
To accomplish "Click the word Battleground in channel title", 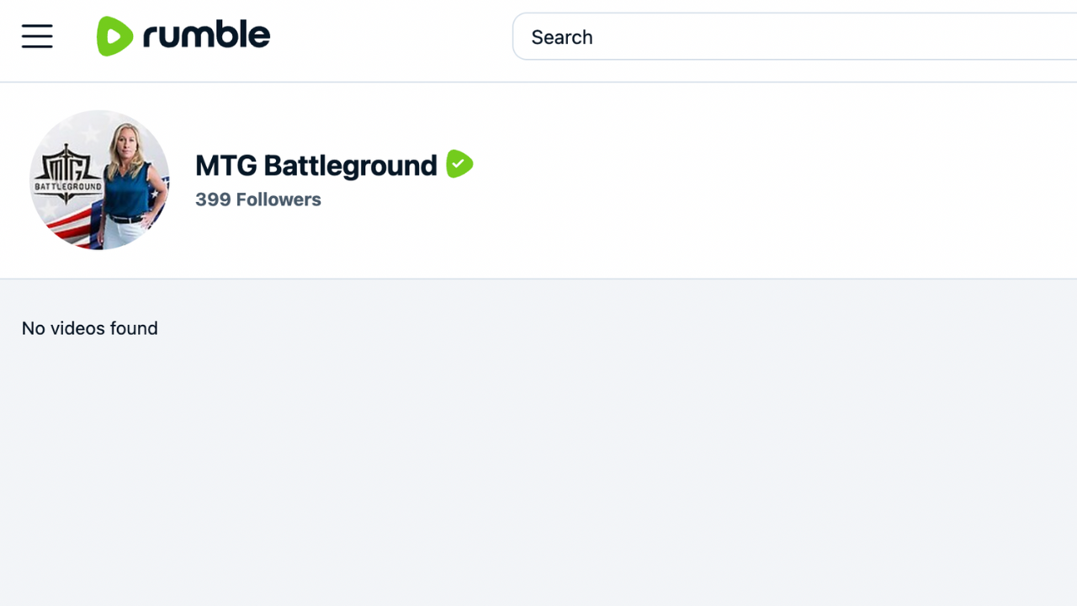I will (350, 165).
